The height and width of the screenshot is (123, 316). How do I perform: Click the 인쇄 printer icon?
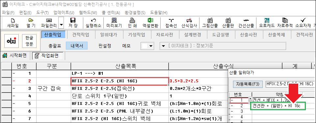(x=132, y=23)
